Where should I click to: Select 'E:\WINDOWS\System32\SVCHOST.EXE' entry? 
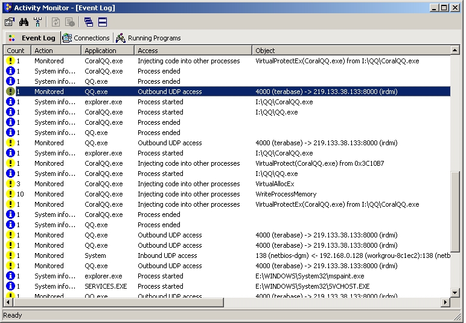[312, 286]
